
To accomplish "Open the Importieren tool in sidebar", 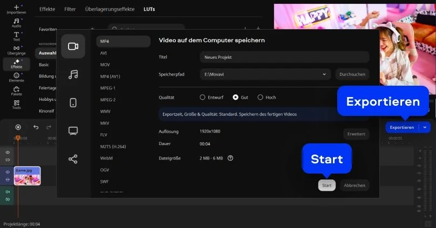I will [x=16, y=9].
